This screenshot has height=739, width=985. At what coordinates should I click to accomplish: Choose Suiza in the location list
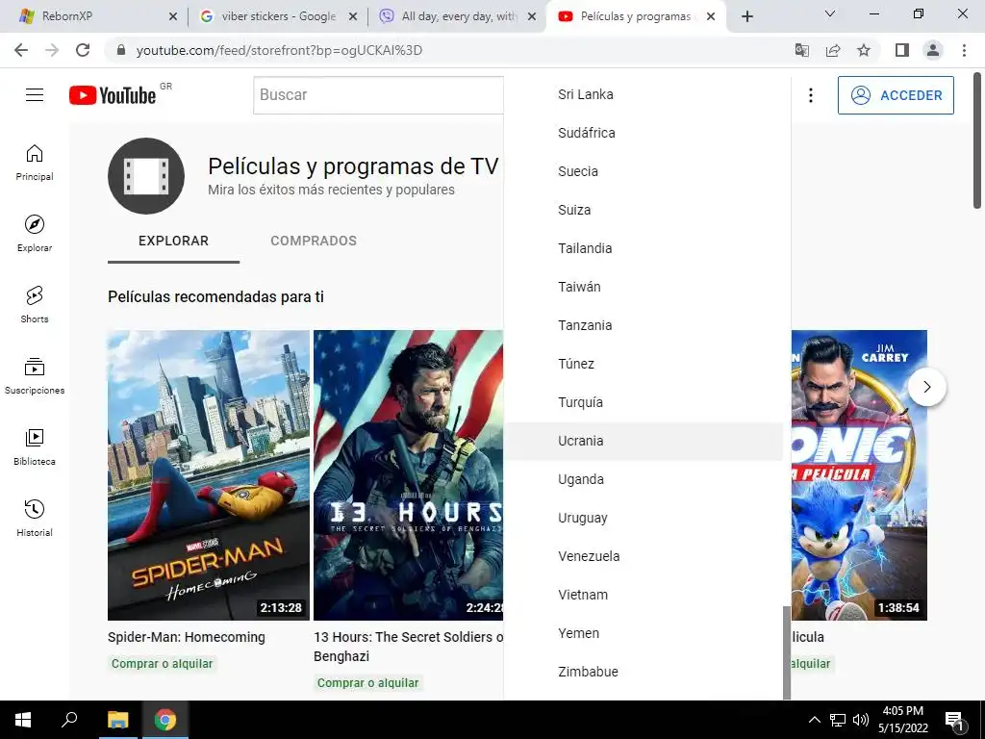click(x=644, y=210)
